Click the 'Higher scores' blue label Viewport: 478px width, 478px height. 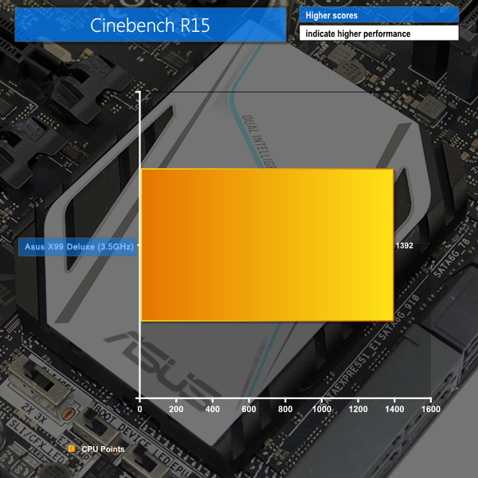[x=379, y=15]
